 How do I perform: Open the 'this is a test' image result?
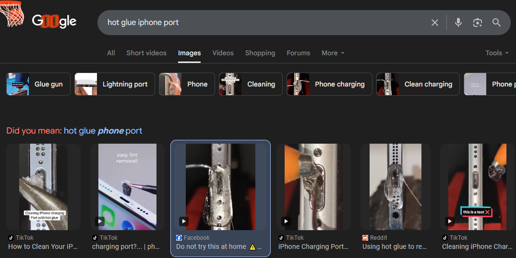click(477, 187)
